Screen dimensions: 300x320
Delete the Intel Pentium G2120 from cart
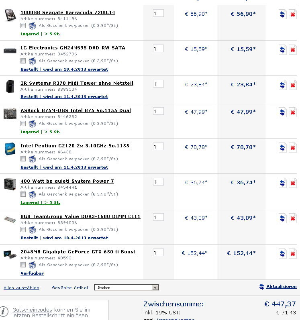293,148
